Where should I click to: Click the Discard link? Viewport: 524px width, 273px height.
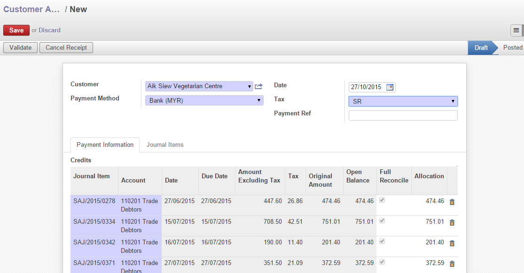click(49, 30)
